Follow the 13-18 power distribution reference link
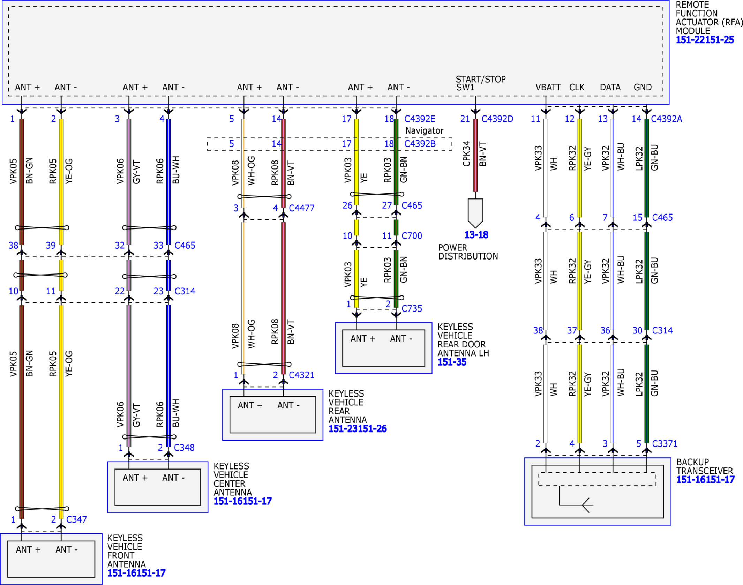Screen dimensions: 743x585 pyautogui.click(x=476, y=235)
